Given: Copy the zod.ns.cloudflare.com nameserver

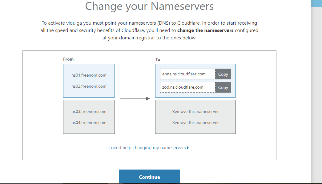Looking at the screenshot, I should (x=223, y=87).
